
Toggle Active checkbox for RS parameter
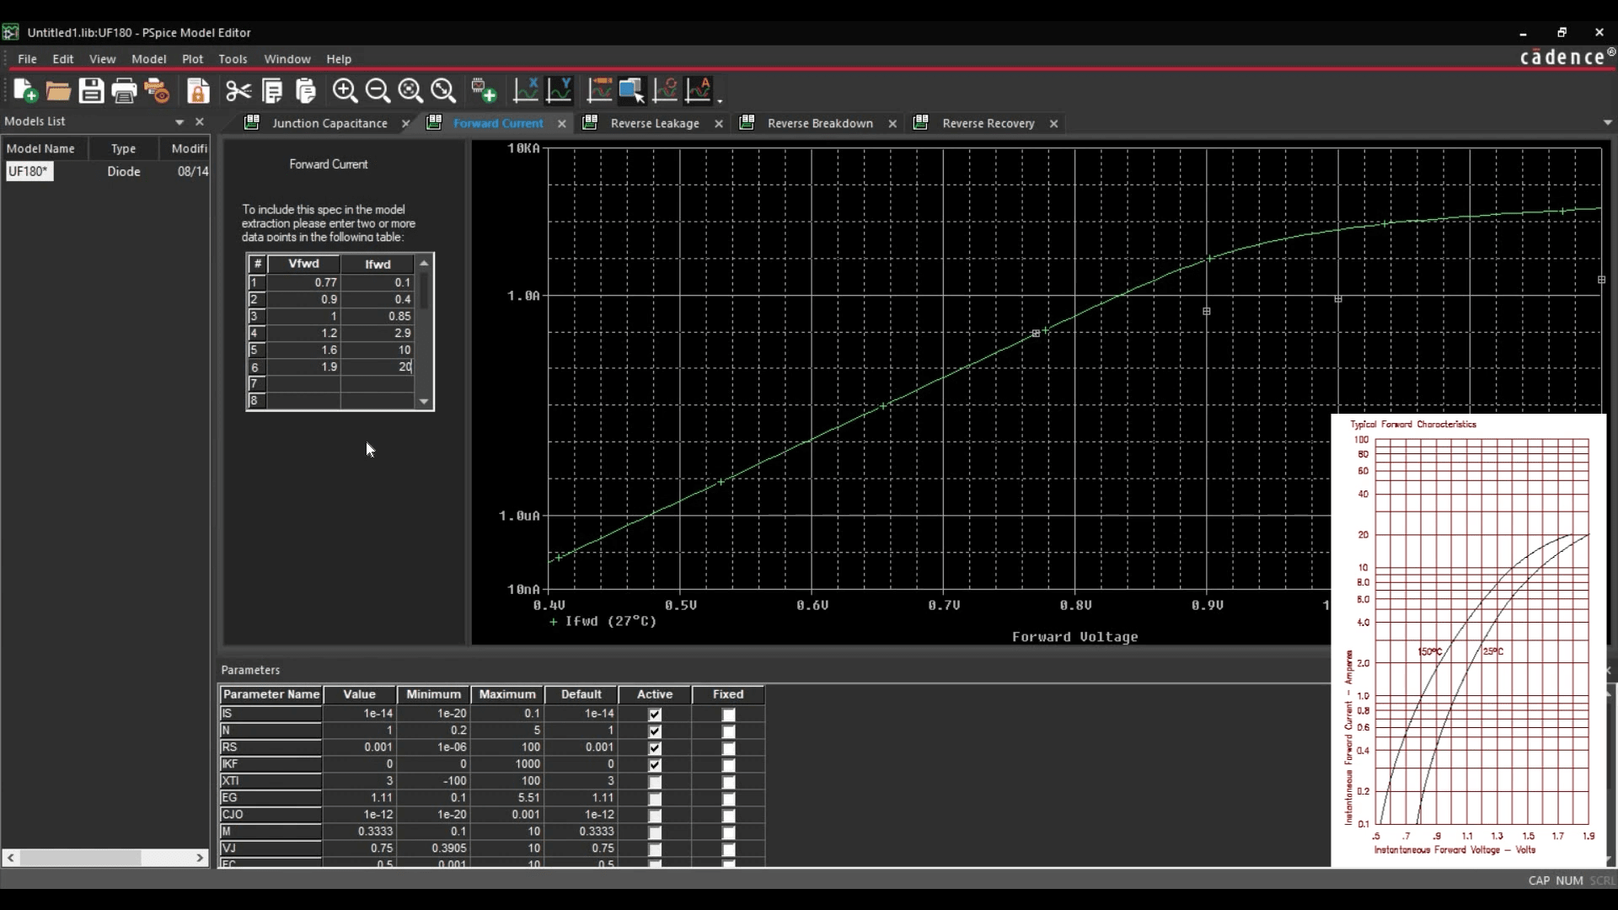tap(655, 748)
